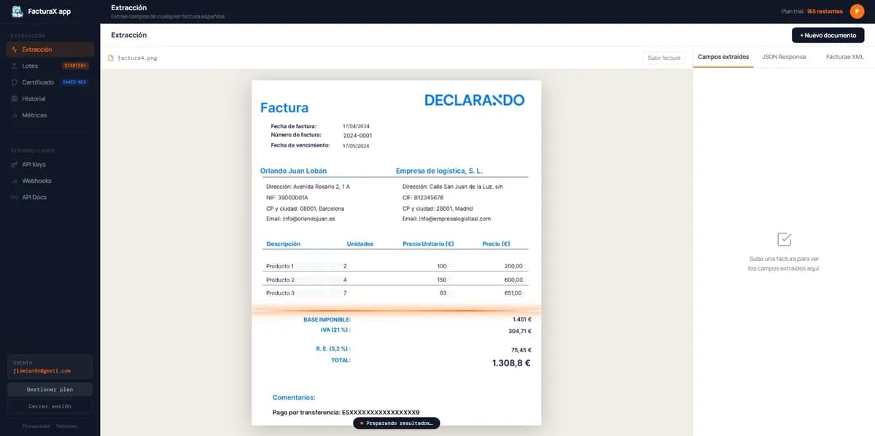This screenshot has width=875, height=436.
Task: Click the Producto 2 price 600,00
Action: [513, 280]
